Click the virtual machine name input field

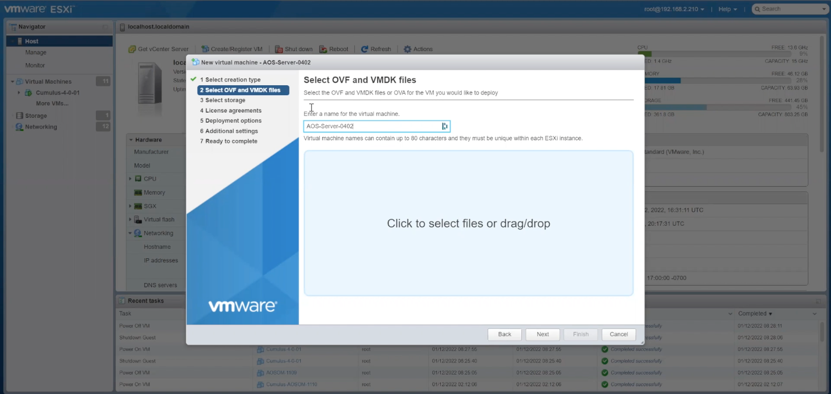point(377,126)
